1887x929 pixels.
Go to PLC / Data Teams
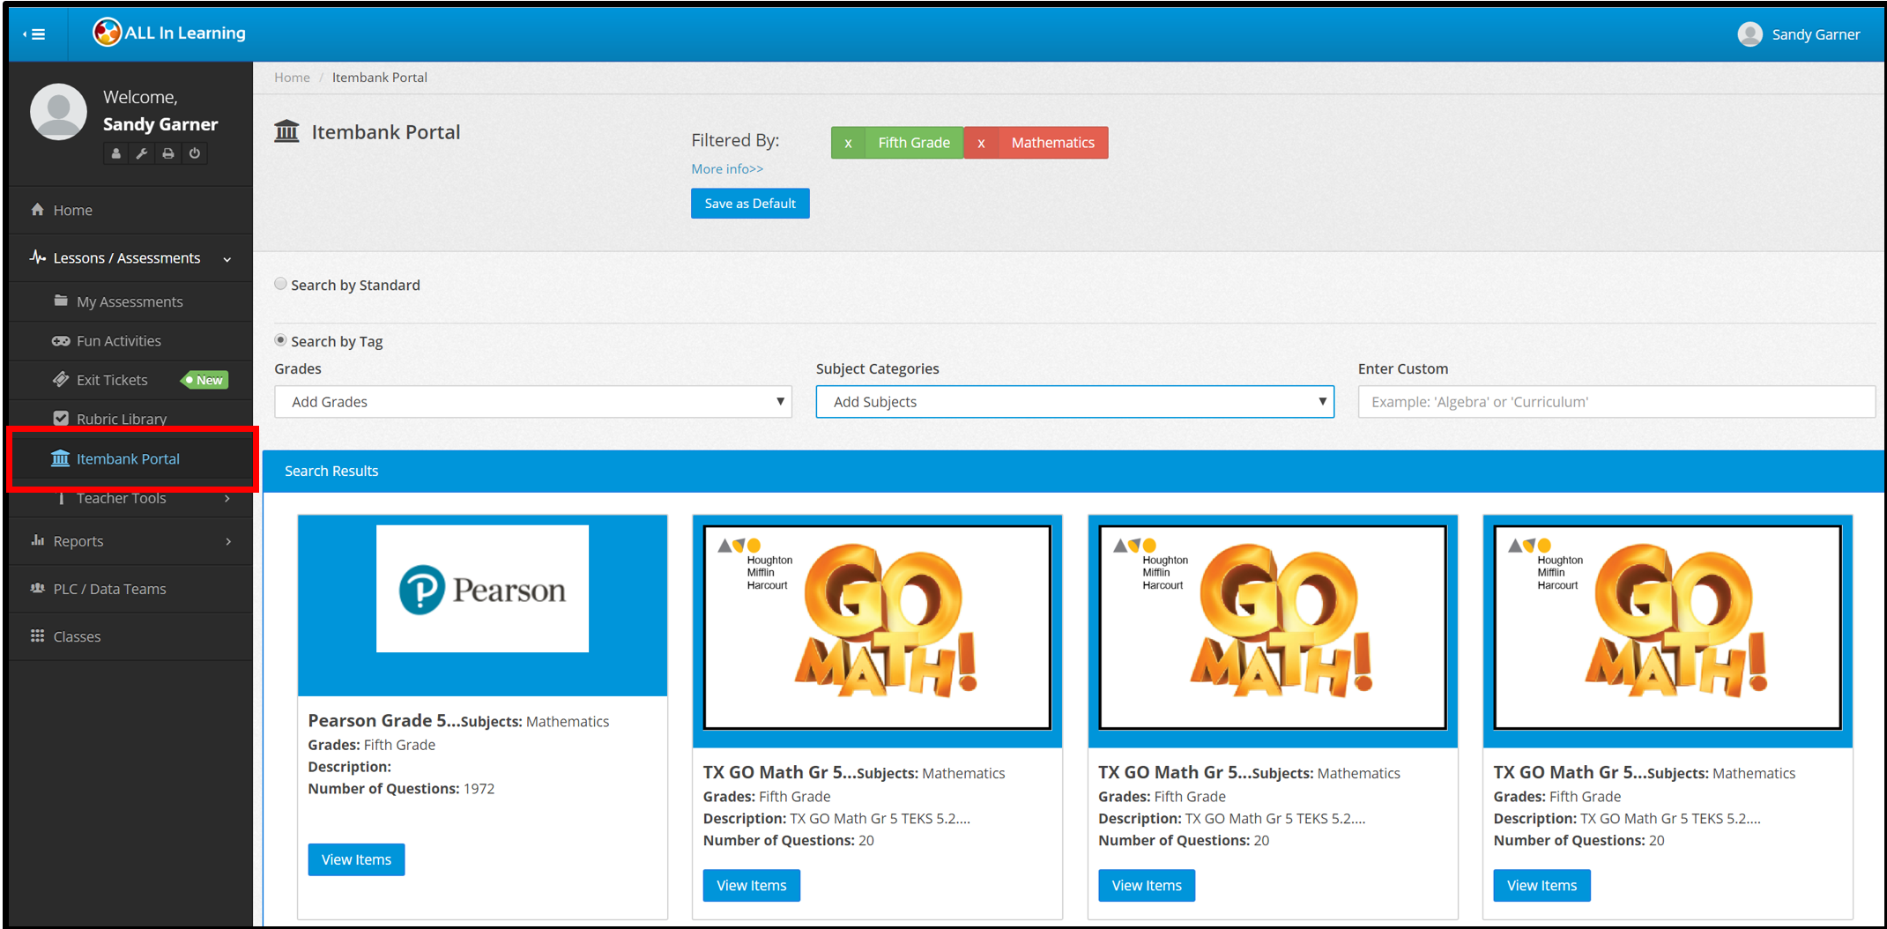tap(109, 589)
